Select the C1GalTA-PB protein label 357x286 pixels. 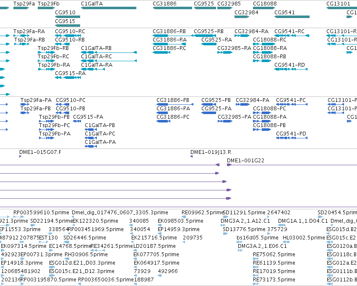(x=100, y=125)
